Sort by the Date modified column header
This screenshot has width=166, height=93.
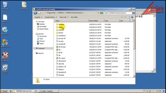(96, 21)
